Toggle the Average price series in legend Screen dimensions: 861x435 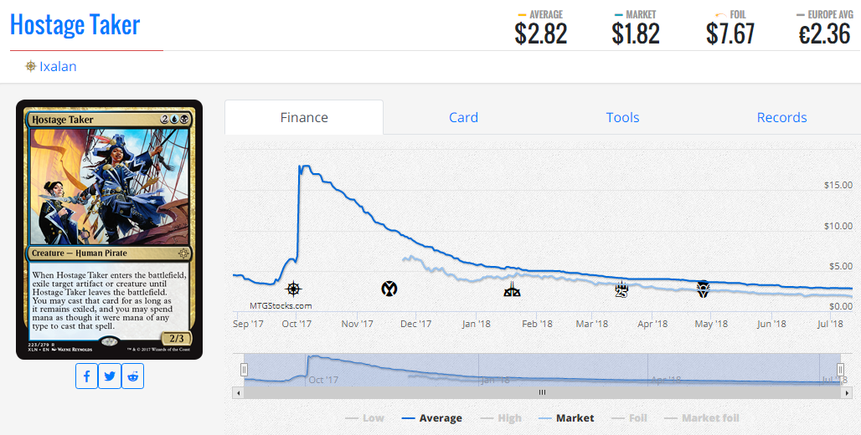pos(432,418)
